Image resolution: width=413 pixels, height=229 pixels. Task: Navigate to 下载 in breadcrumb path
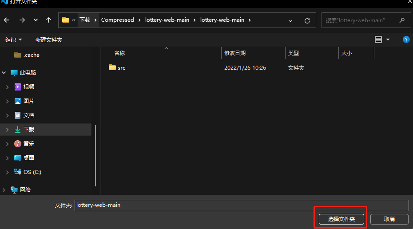(x=85, y=20)
